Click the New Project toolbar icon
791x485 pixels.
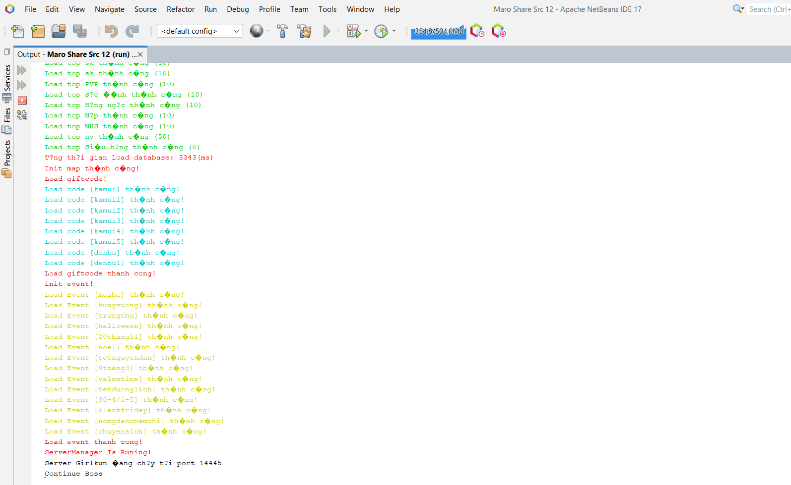pyautogui.click(x=38, y=31)
